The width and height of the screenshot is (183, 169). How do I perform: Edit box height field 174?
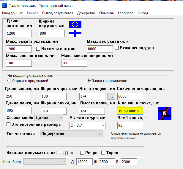tap(92, 96)
